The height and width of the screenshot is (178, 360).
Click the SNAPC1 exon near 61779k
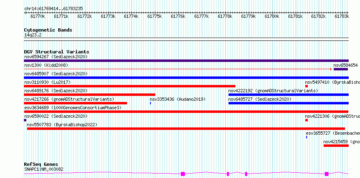(246, 174)
